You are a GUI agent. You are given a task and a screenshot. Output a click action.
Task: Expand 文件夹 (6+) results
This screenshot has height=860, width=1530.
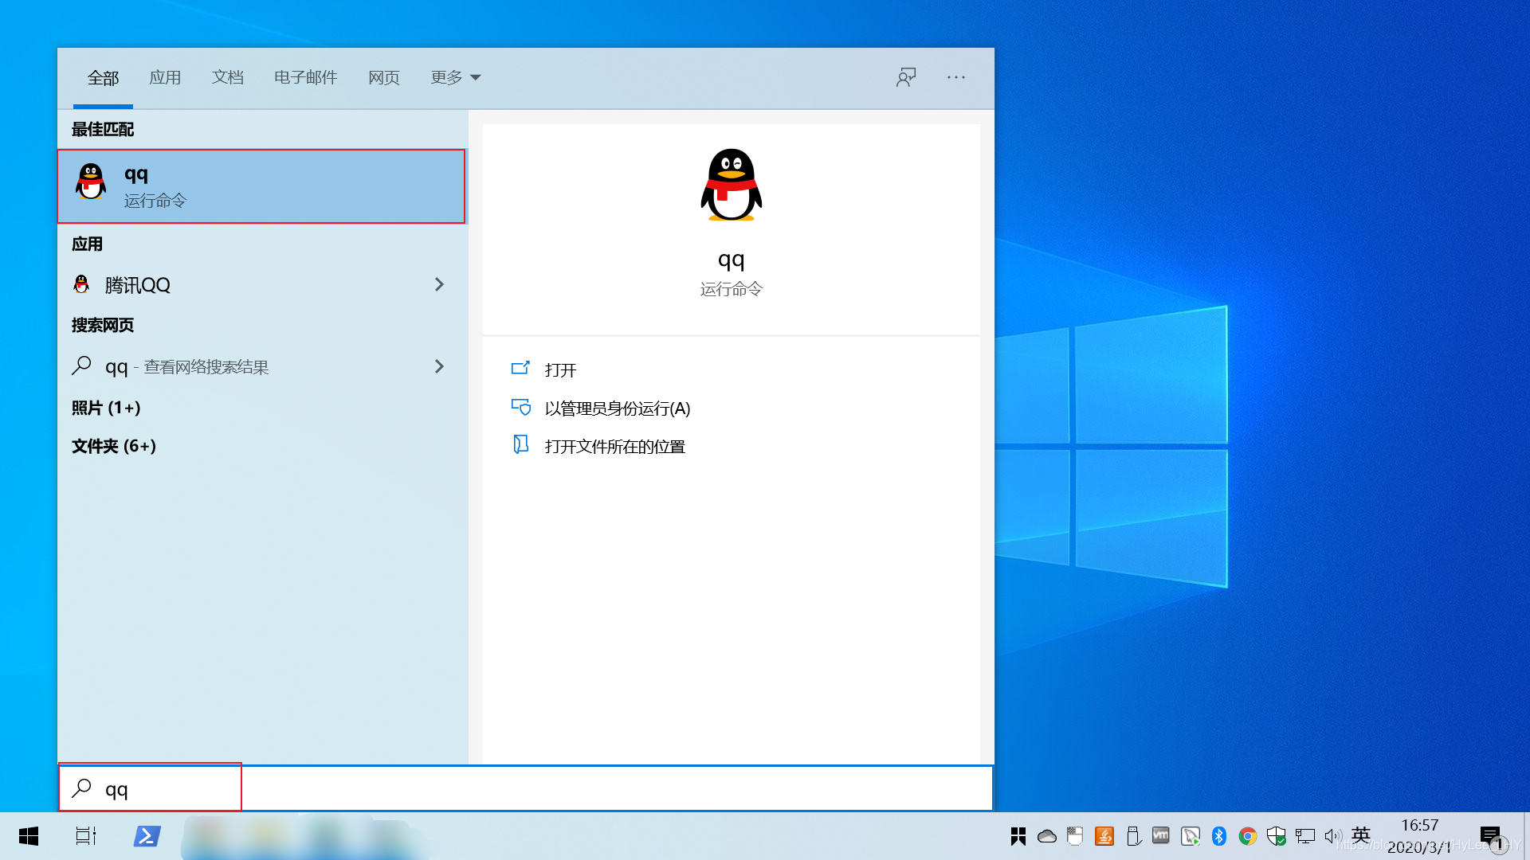(114, 446)
